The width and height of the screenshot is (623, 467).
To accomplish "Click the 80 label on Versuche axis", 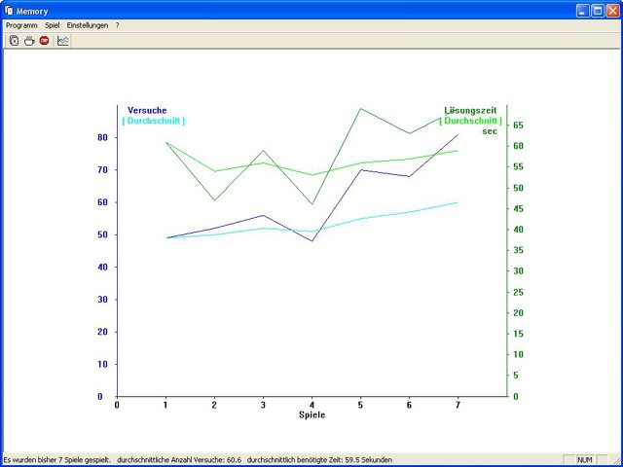I will [x=102, y=137].
